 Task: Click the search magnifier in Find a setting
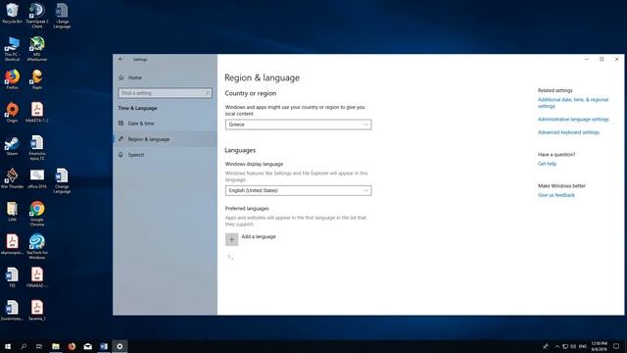207,93
